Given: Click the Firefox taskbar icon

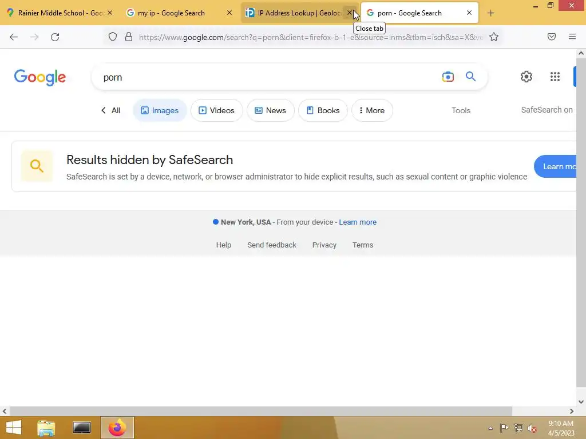Looking at the screenshot, I should (x=117, y=428).
